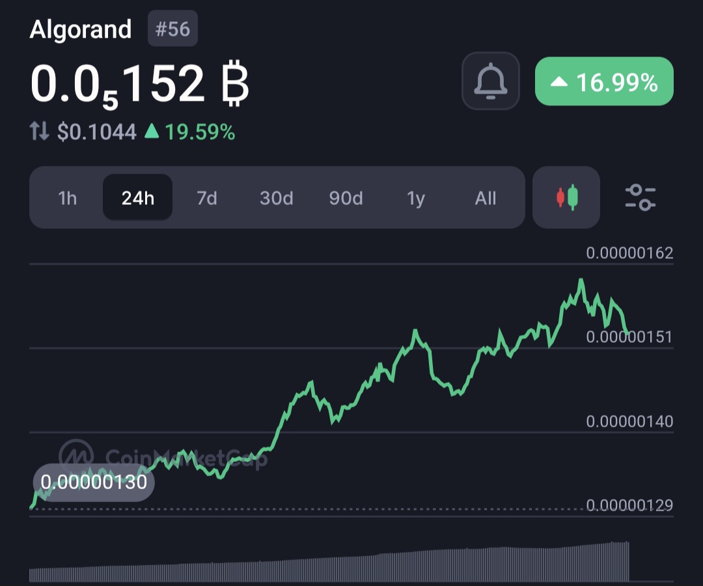The height and width of the screenshot is (586, 703).
Task: Tap the currency swap arrows icon
Action: [x=40, y=132]
